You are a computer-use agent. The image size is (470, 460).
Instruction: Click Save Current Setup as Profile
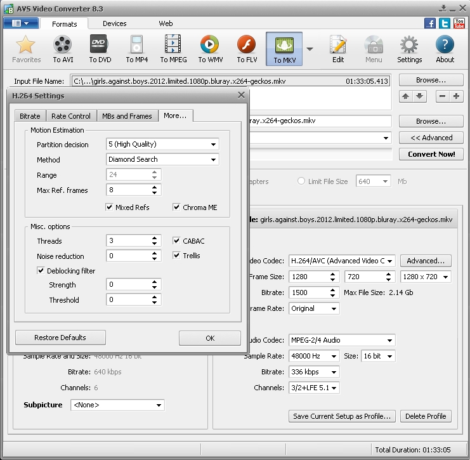click(x=342, y=416)
